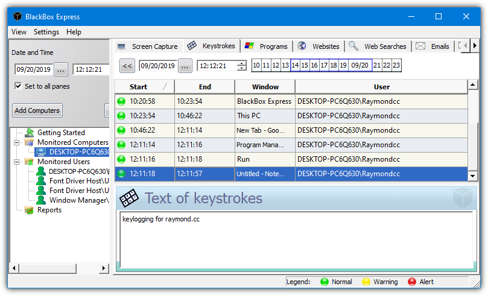
Task: Select the 'Untitled - Note...' row
Action: (291, 174)
